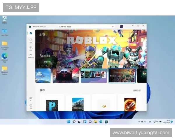Open Widgets on taskbar
The image size is (175, 140).
(85, 122)
